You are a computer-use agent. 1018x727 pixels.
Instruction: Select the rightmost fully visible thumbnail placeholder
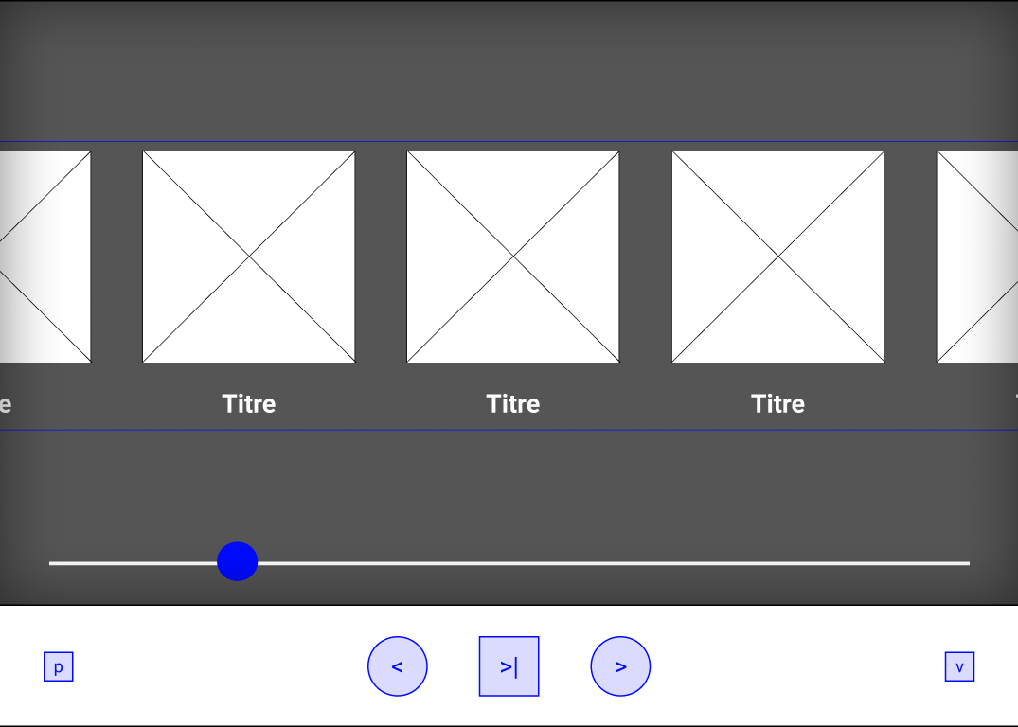point(777,257)
